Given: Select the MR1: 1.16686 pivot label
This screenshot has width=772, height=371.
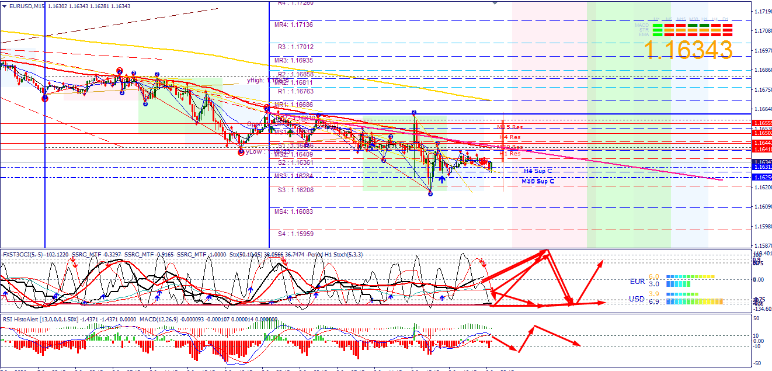Looking at the screenshot, I should 294,105.
